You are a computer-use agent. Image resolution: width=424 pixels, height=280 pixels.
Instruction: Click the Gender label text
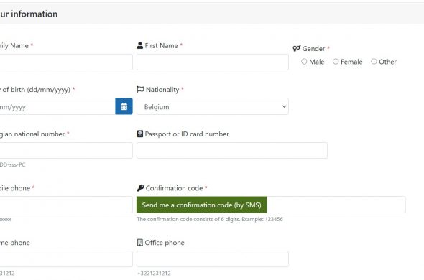tap(313, 49)
